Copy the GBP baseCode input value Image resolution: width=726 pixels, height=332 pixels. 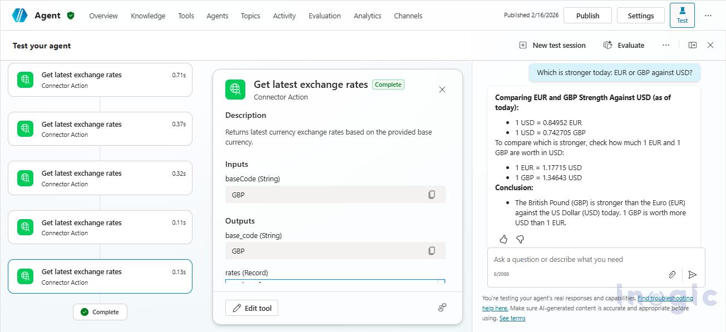(432, 194)
